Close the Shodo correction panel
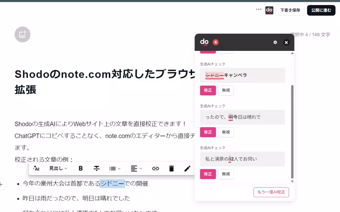The height and width of the screenshot is (212, 340). pos(286,42)
